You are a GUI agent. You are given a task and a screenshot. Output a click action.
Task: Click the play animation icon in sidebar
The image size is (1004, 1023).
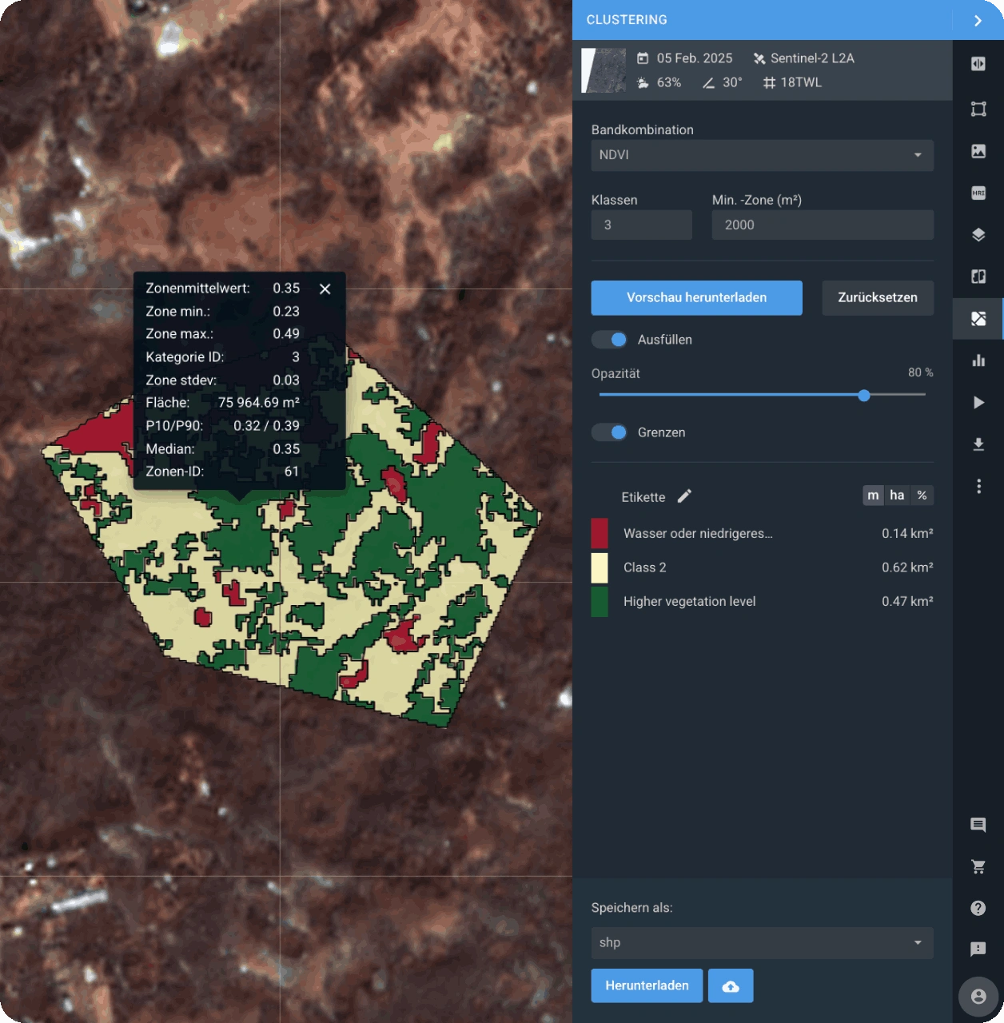(x=978, y=402)
